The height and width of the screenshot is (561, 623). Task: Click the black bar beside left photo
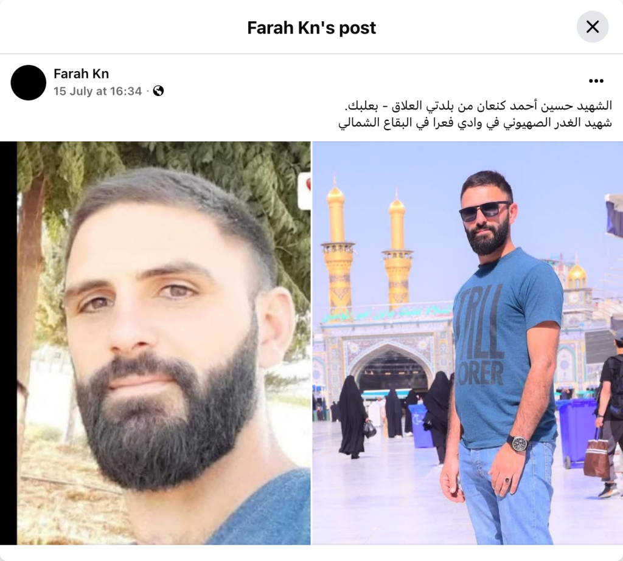(9, 343)
